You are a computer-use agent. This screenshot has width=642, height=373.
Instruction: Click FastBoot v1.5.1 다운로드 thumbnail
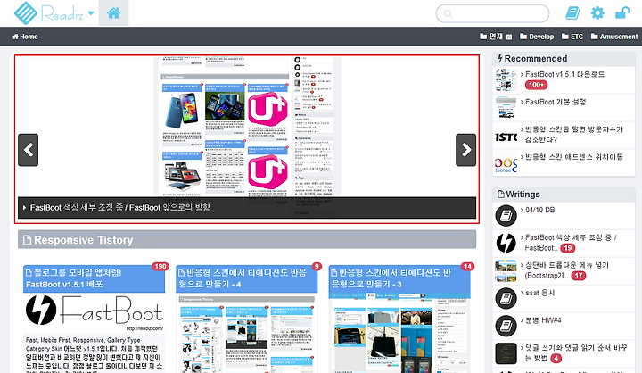coord(506,80)
